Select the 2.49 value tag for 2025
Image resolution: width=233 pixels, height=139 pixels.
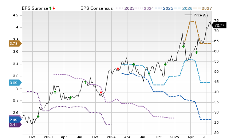point(15,120)
